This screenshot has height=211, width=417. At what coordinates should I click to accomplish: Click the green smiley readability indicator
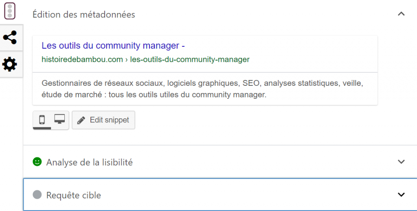(x=37, y=162)
